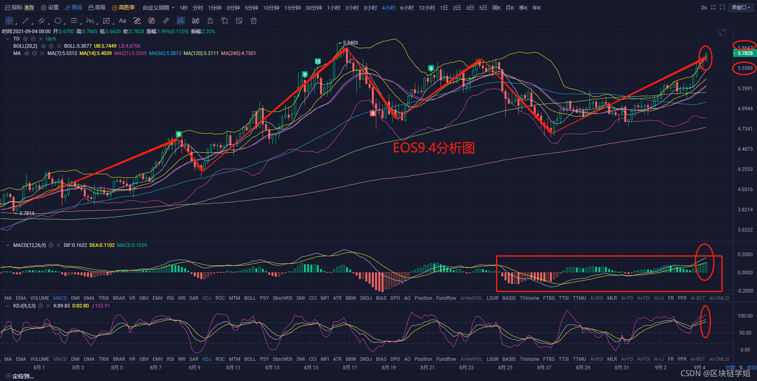Screen dimensions: 757x381
Task: Select the parallel channel line tool
Action: pos(41,21)
